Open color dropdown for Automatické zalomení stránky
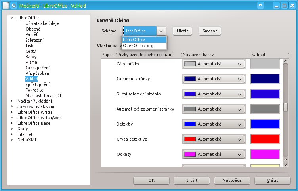Image resolution: width=298 pixels, height=191 pixels. click(x=214, y=109)
